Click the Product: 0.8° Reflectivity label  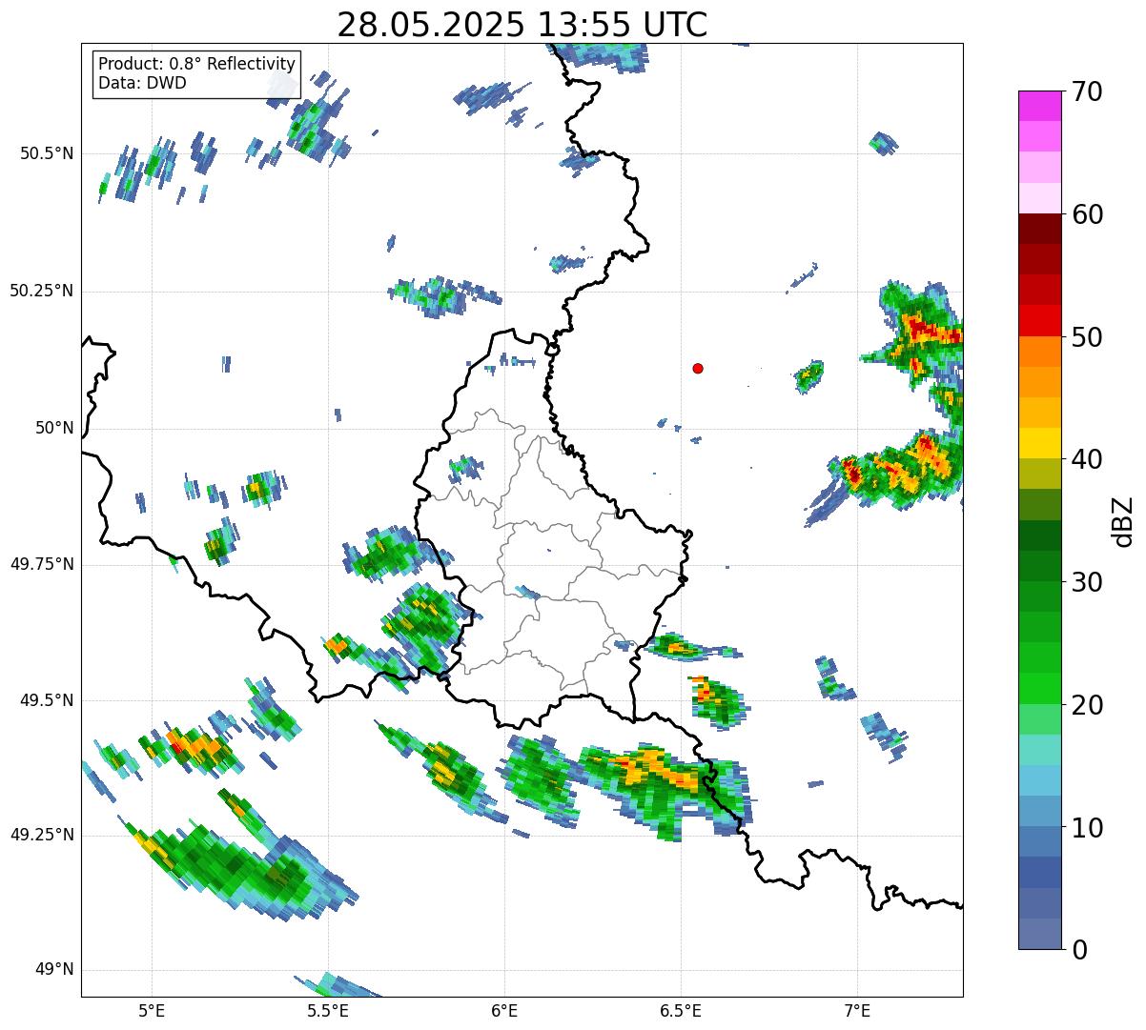197,64
